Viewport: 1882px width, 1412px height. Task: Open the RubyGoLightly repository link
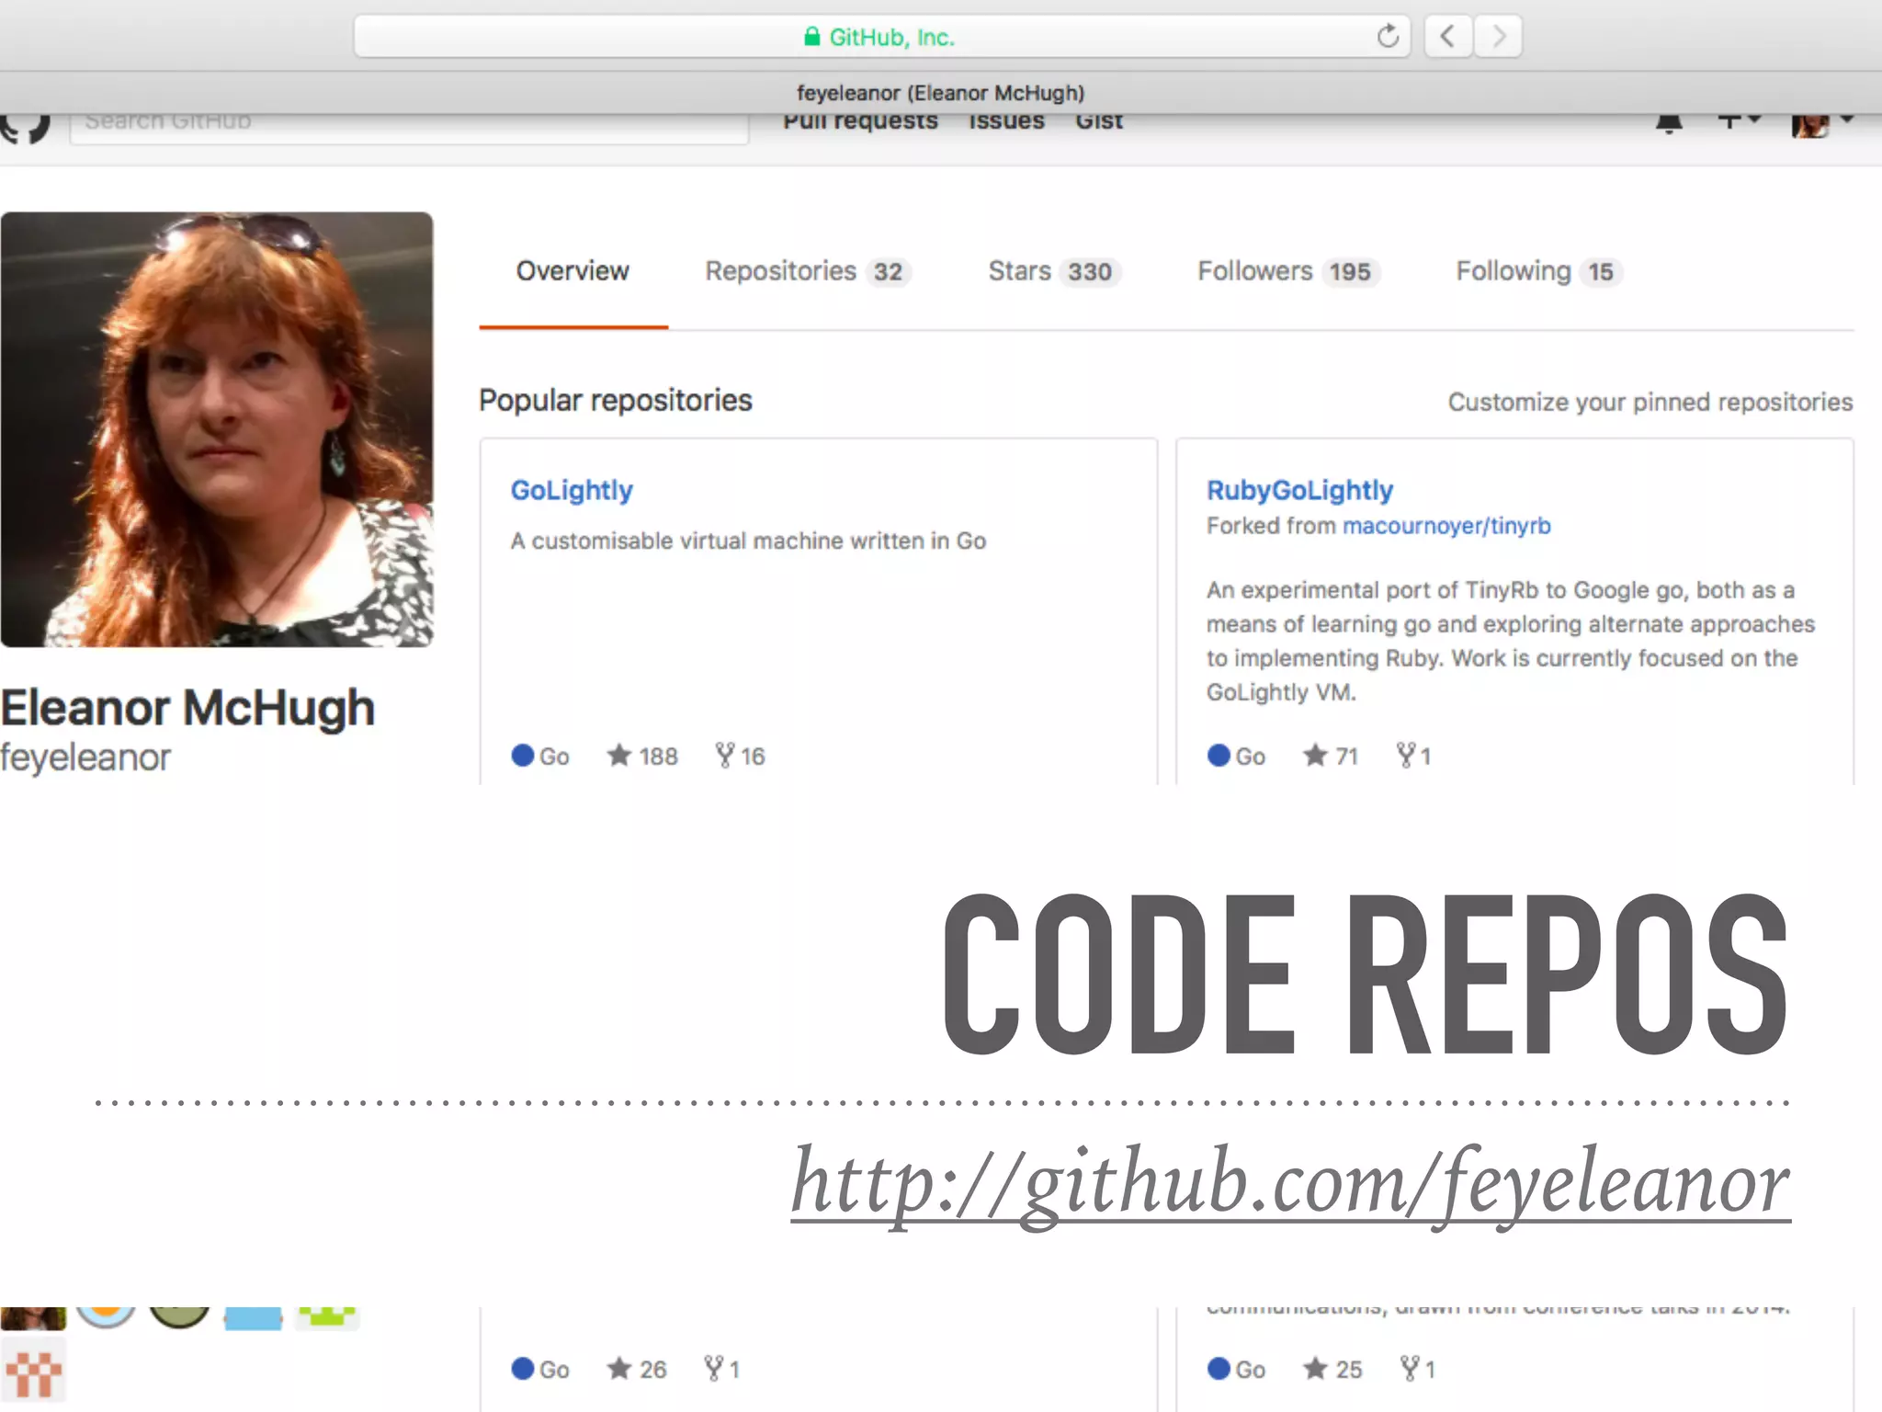[x=1299, y=491]
